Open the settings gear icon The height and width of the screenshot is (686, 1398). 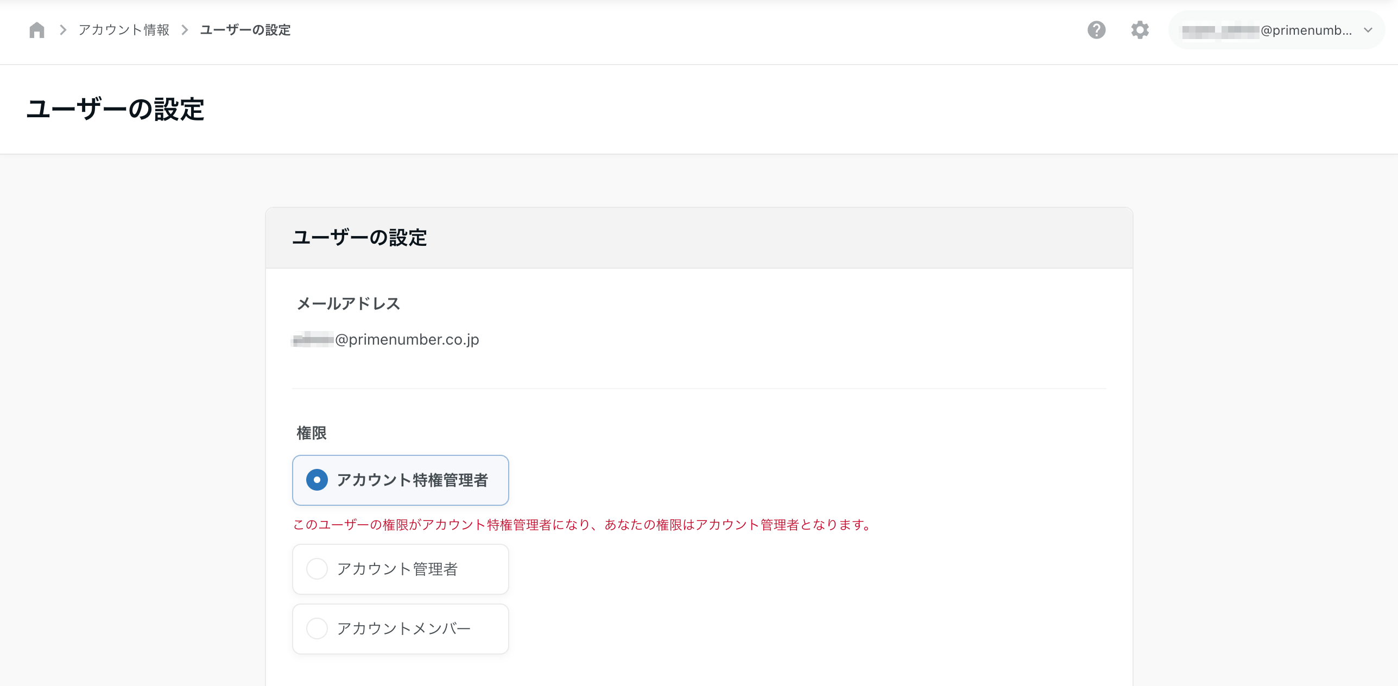coord(1140,30)
